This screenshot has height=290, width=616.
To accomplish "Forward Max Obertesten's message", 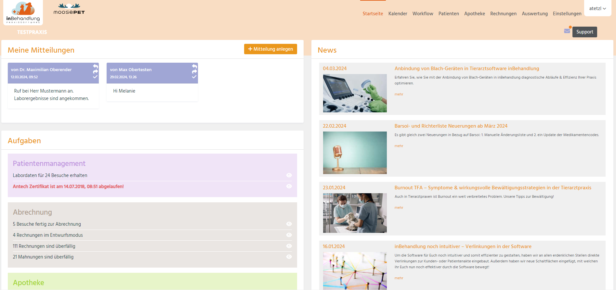I will tap(194, 71).
